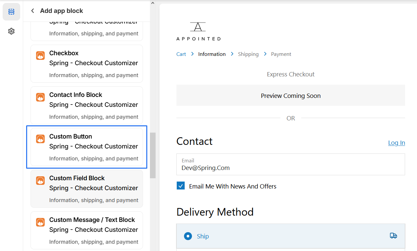Open the Payment breadcrumb step
The image size is (417, 251).
pos(281,54)
